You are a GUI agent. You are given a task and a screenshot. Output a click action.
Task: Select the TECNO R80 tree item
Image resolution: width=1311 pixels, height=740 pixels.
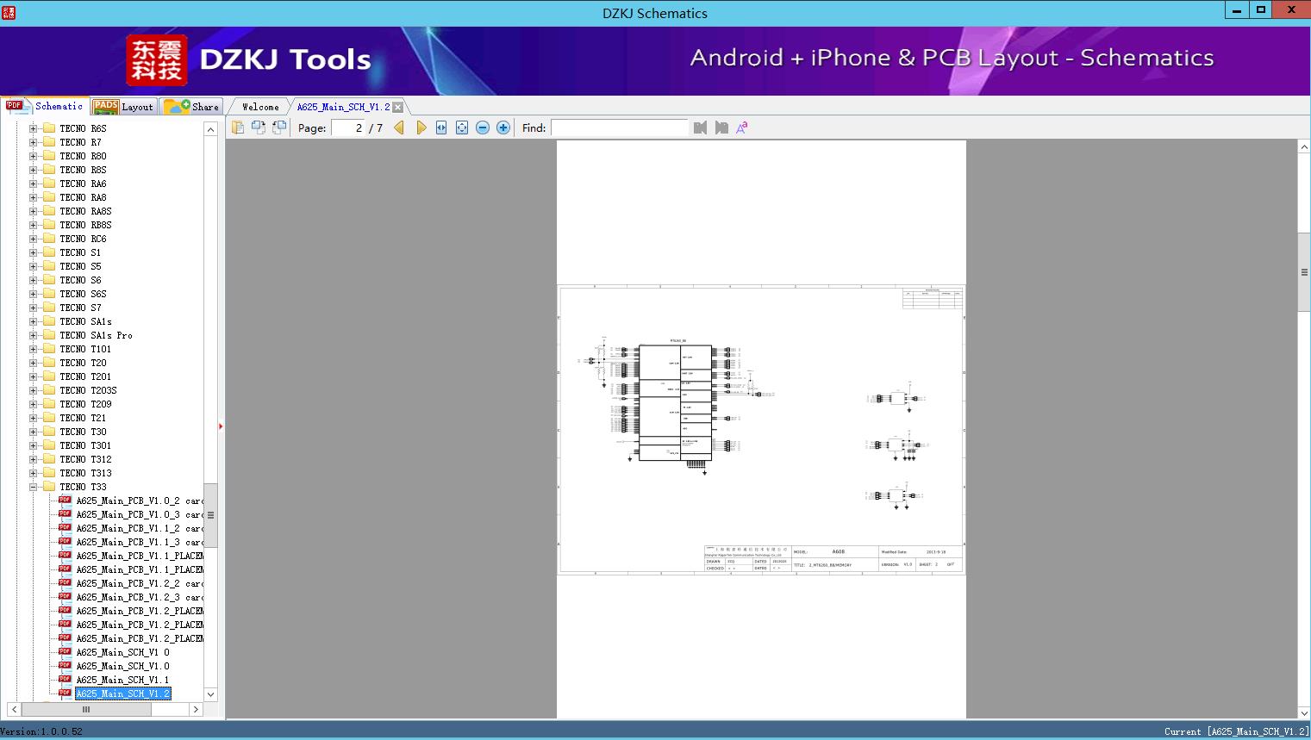coord(83,156)
